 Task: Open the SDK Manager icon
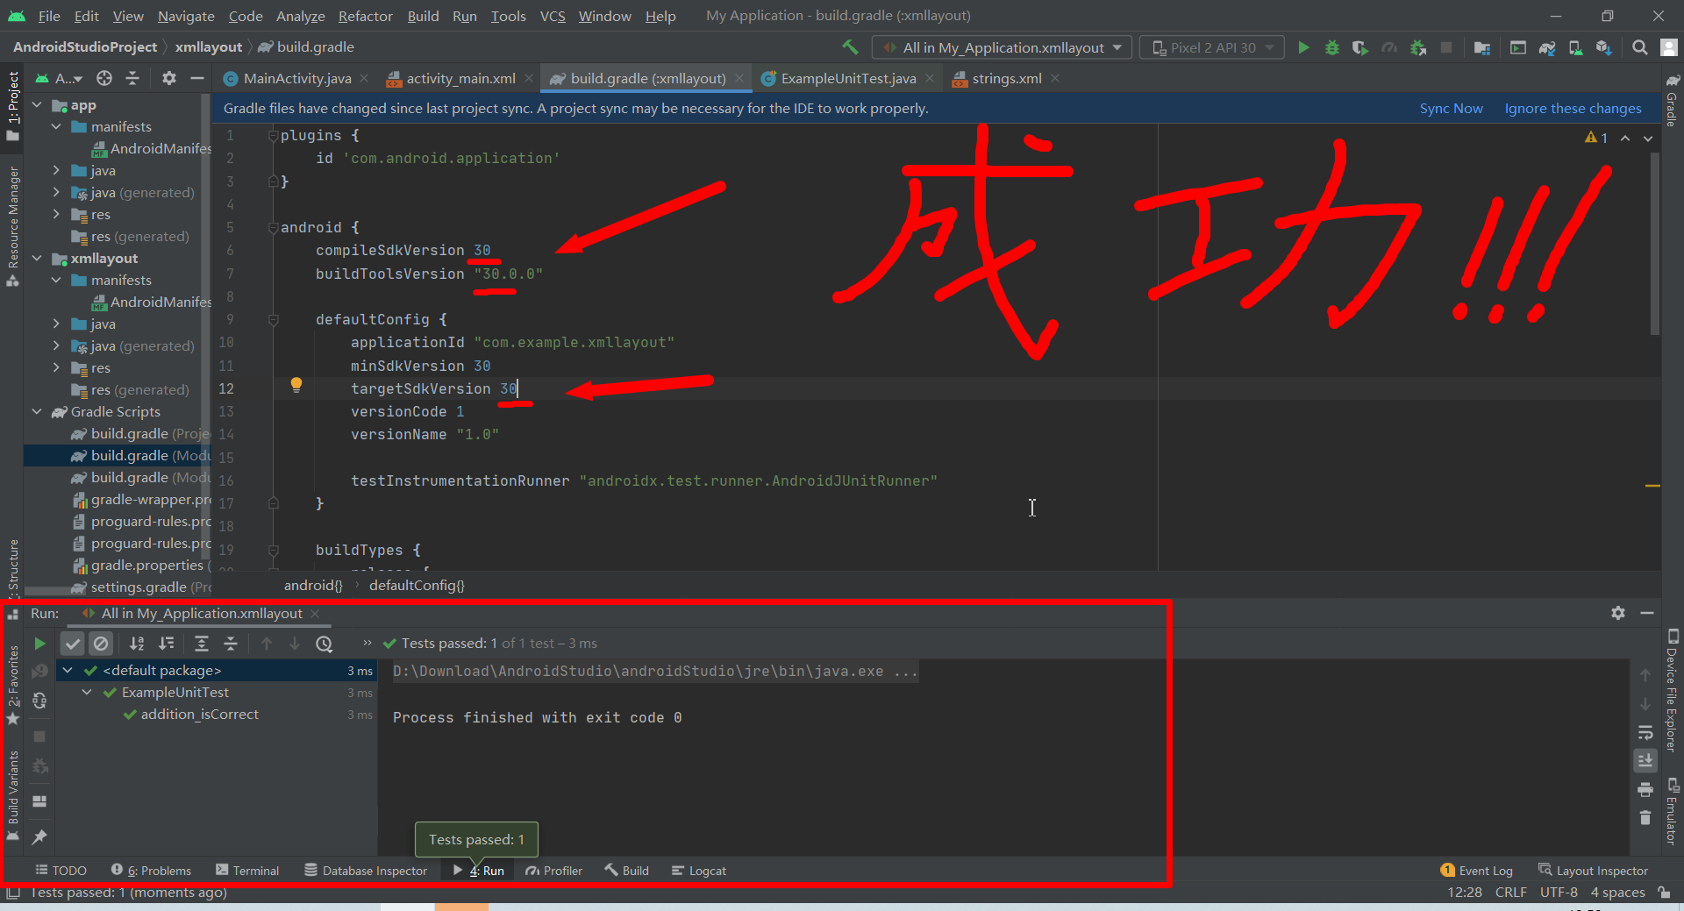tap(1602, 47)
